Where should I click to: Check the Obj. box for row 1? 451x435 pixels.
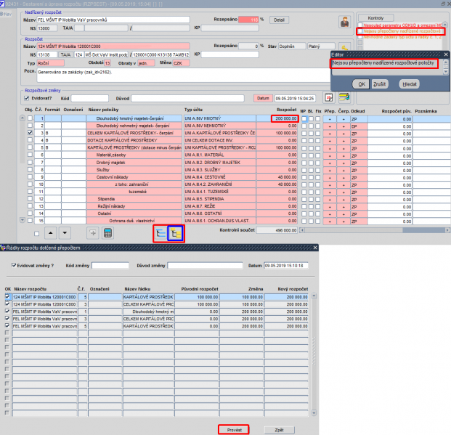pos(30,118)
